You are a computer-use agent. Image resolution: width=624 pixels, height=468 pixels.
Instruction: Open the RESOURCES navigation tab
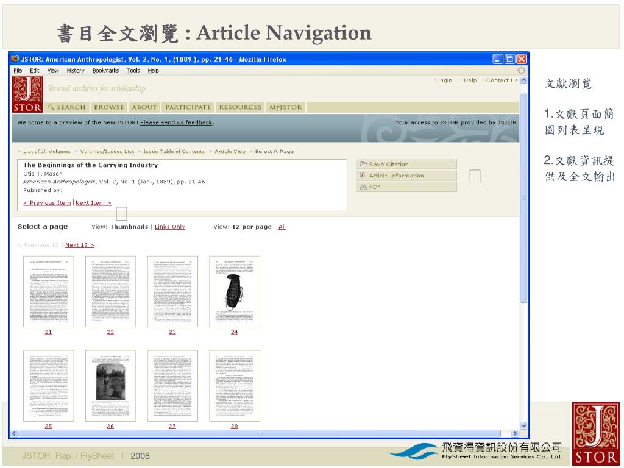[240, 107]
